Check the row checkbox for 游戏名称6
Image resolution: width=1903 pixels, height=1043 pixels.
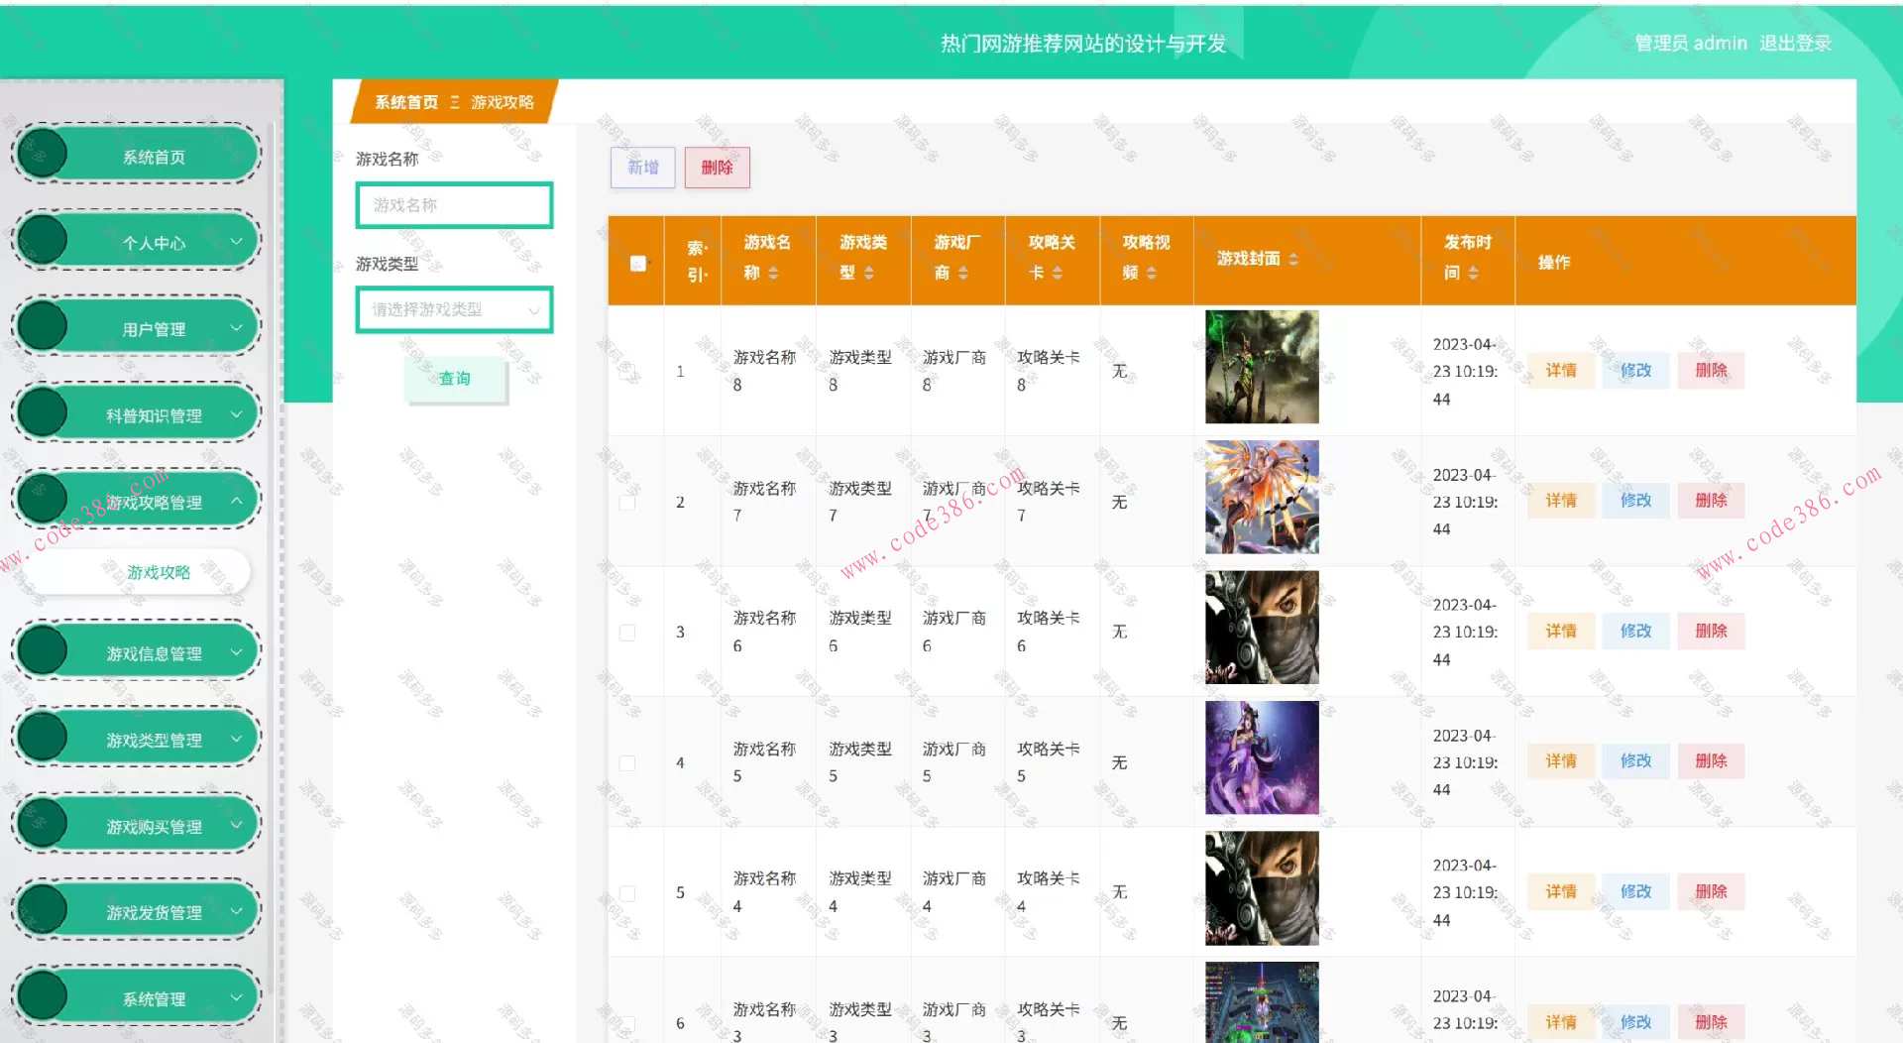(627, 633)
